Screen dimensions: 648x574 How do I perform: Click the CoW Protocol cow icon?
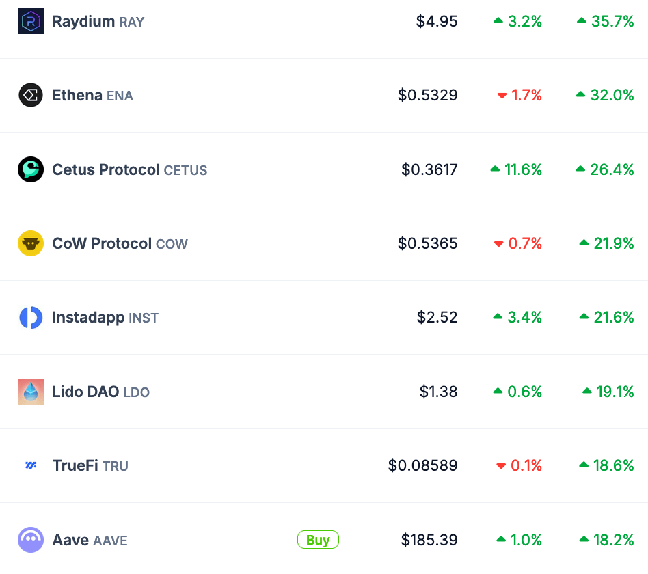click(31, 243)
